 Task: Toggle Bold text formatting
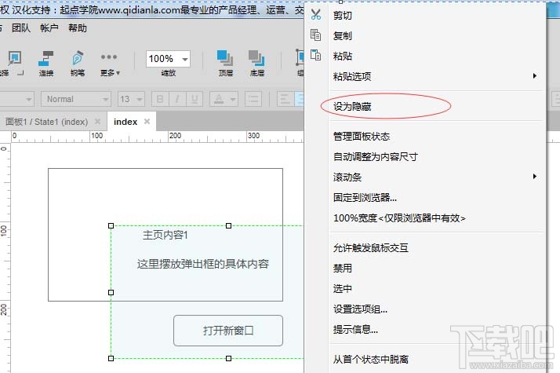[160, 99]
